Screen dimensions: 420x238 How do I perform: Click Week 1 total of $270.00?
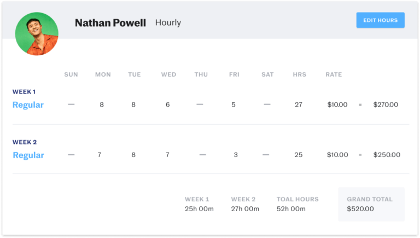tap(386, 105)
